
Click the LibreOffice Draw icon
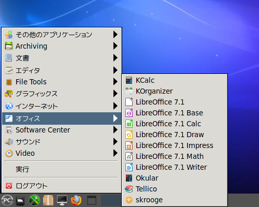pos(129,135)
